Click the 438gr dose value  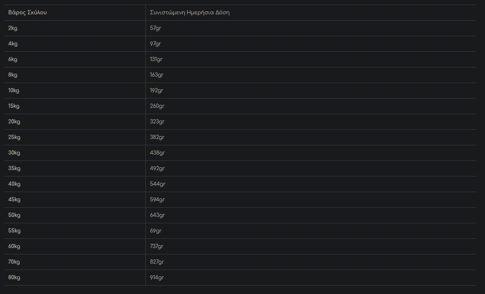pyautogui.click(x=157, y=153)
